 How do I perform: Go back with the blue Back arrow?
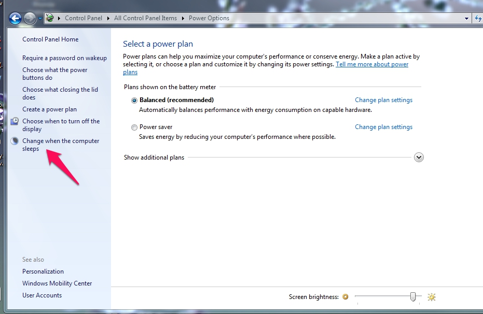click(x=15, y=19)
